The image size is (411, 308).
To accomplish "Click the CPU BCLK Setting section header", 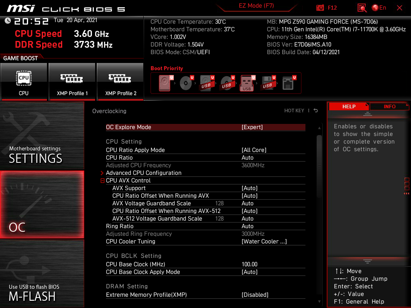I will pyautogui.click(x=134, y=256).
